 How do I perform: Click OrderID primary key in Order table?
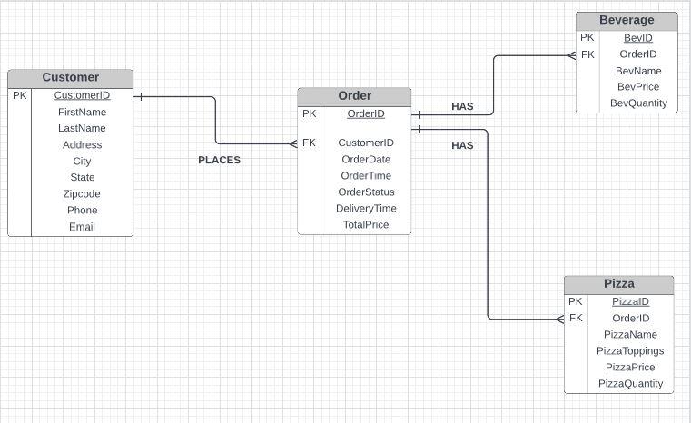[x=366, y=113]
